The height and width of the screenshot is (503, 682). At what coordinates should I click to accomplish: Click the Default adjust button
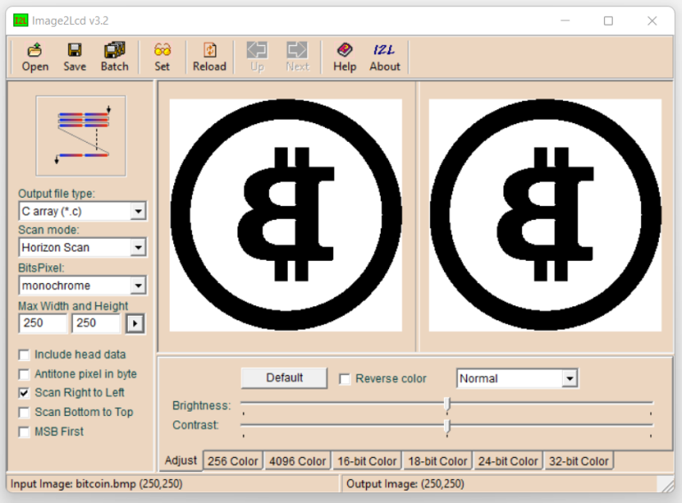pos(284,378)
